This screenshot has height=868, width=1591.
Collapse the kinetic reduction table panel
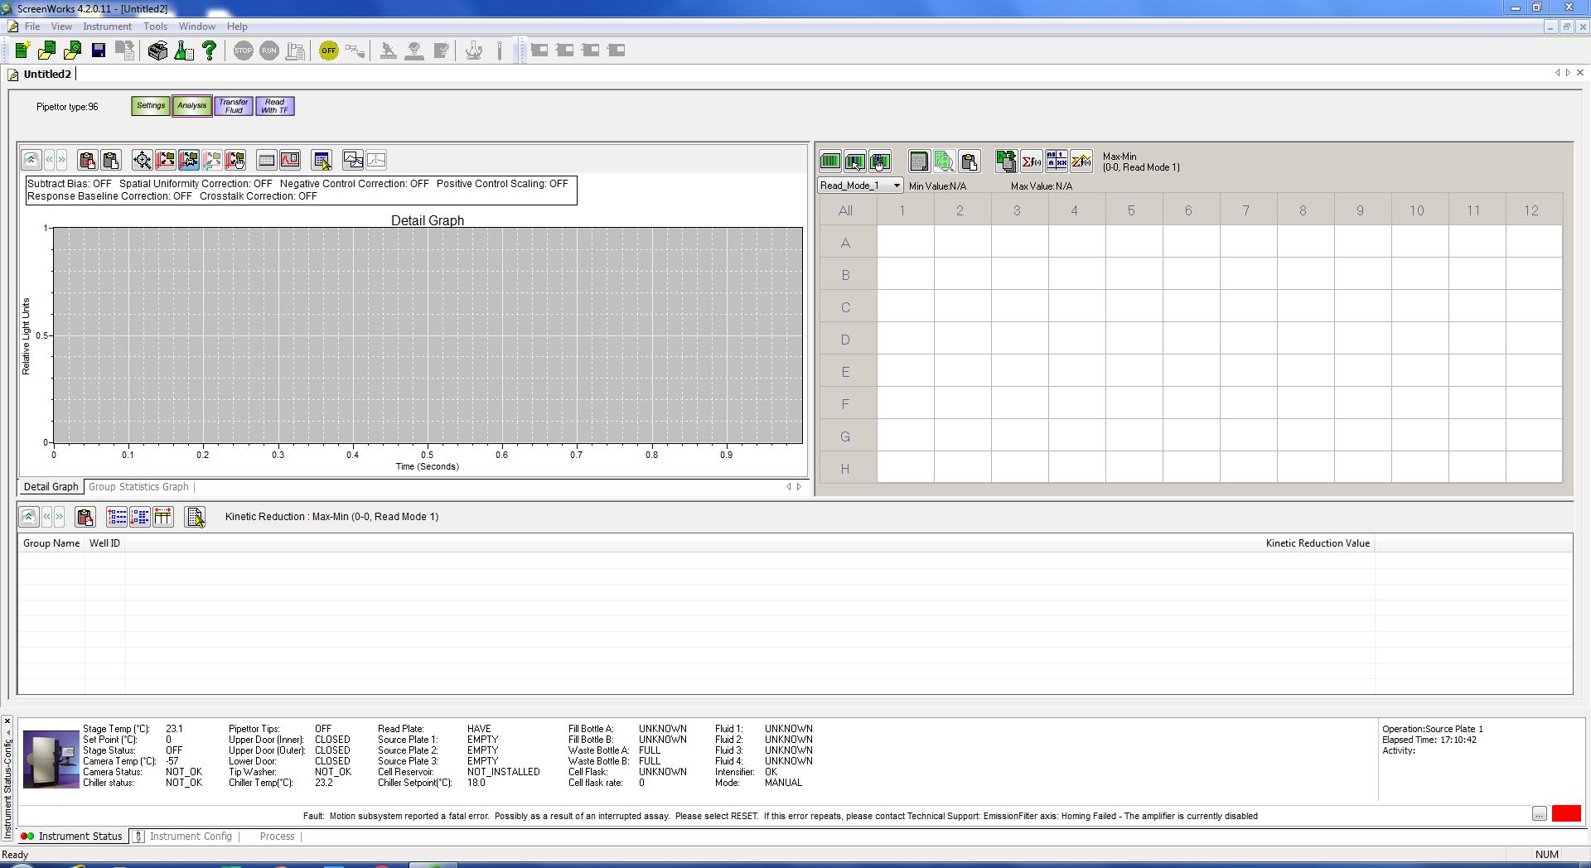coord(28,518)
